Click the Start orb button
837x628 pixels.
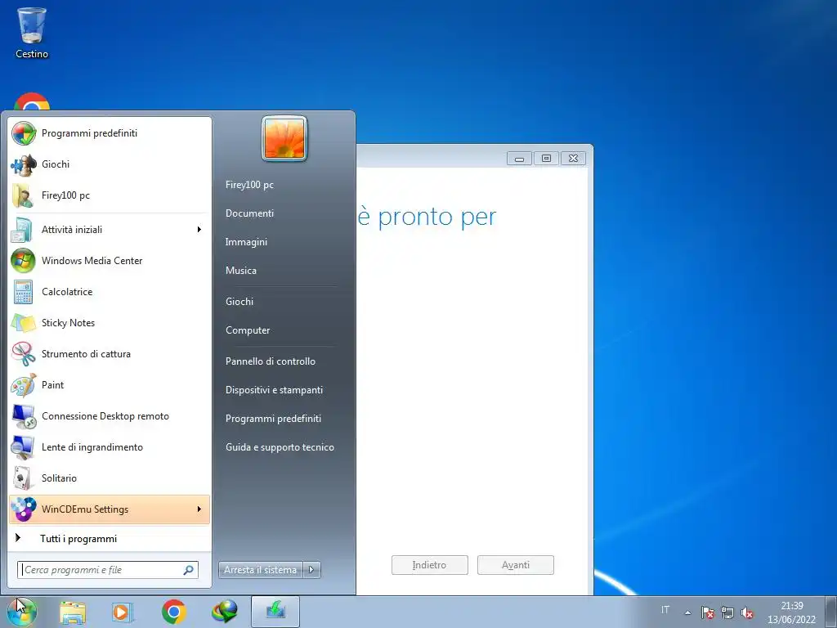pyautogui.click(x=22, y=612)
